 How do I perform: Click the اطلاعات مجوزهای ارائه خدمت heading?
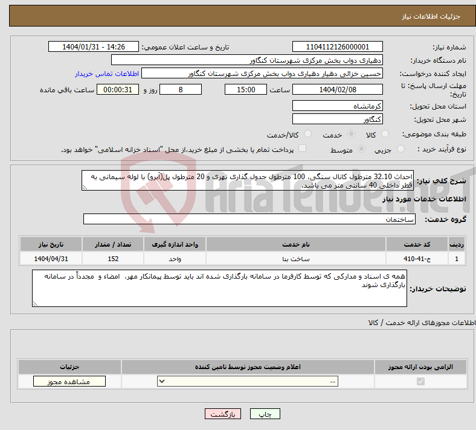[x=422, y=323]
